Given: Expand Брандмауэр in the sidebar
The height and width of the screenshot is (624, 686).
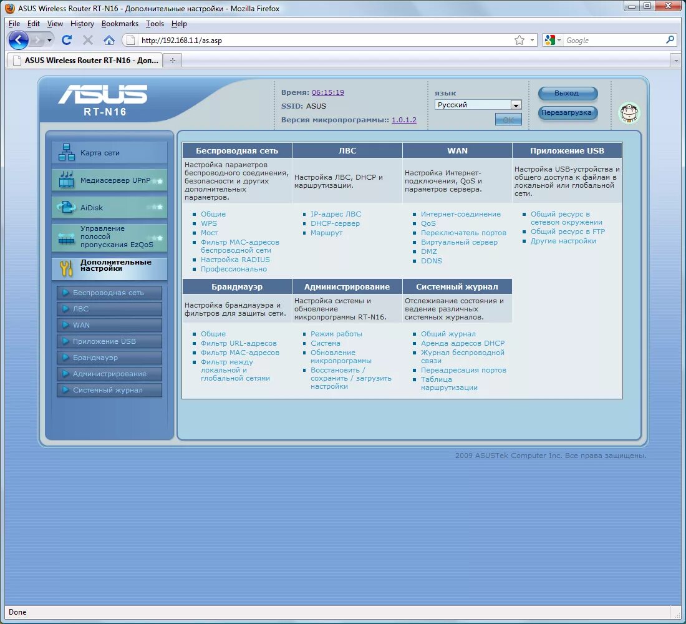Looking at the screenshot, I should tap(109, 358).
